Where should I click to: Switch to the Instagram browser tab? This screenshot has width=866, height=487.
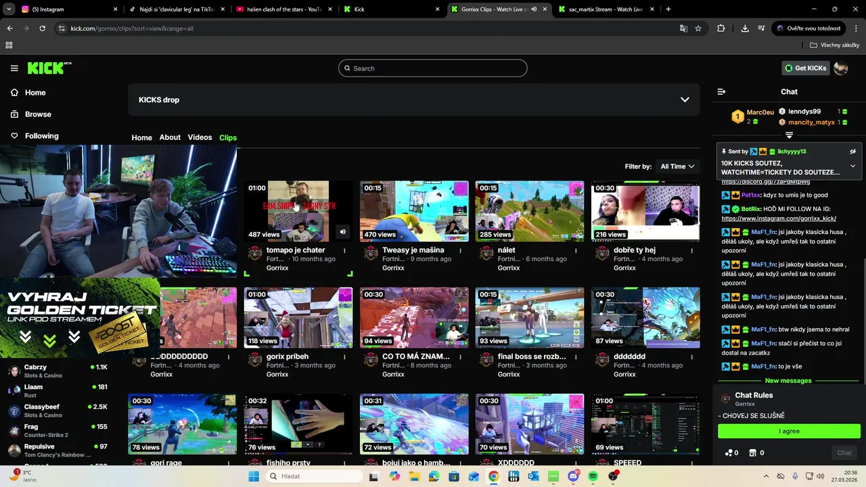tap(68, 9)
